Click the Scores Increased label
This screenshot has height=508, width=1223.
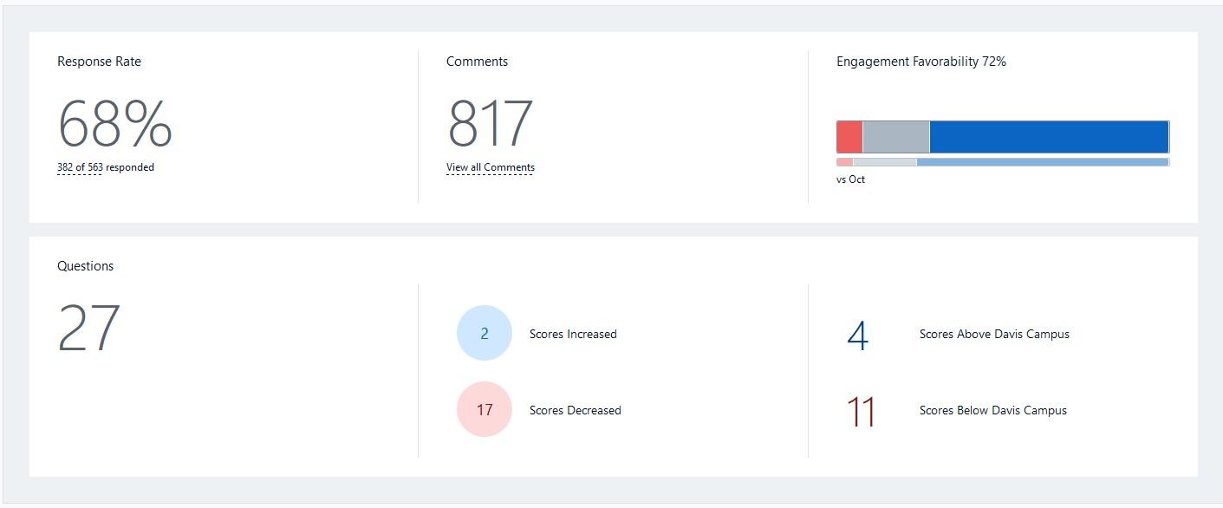573,334
